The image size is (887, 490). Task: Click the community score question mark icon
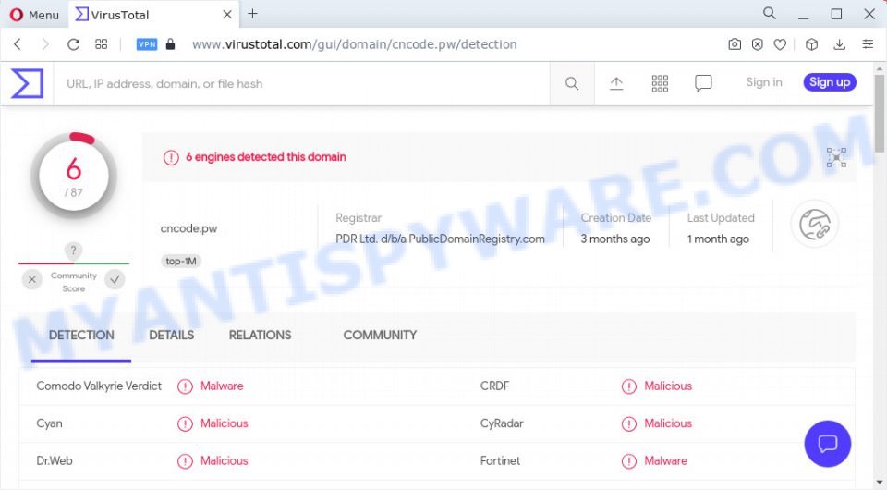pyautogui.click(x=73, y=251)
